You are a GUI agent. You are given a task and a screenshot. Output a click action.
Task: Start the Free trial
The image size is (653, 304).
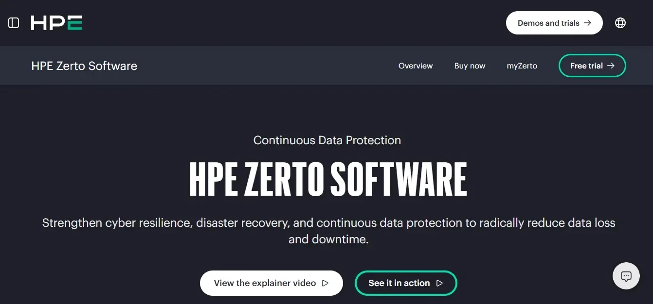click(592, 66)
